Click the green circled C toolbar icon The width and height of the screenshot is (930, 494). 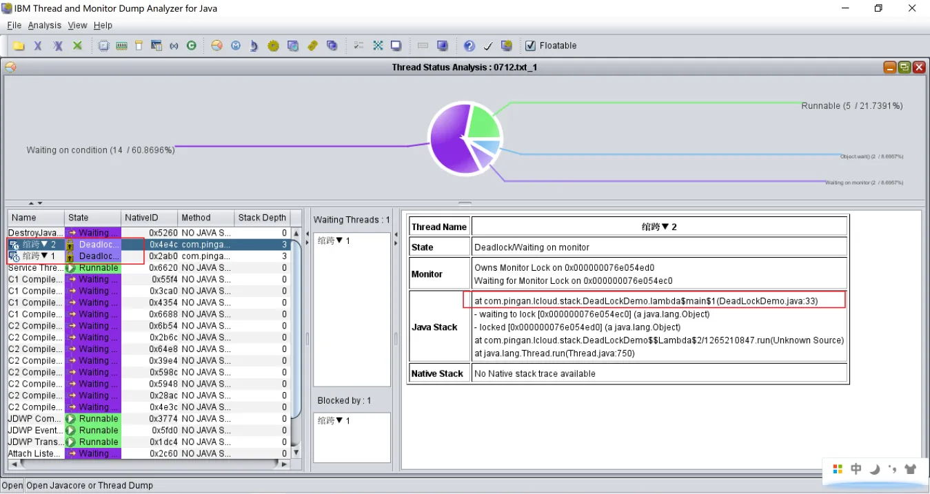192,45
